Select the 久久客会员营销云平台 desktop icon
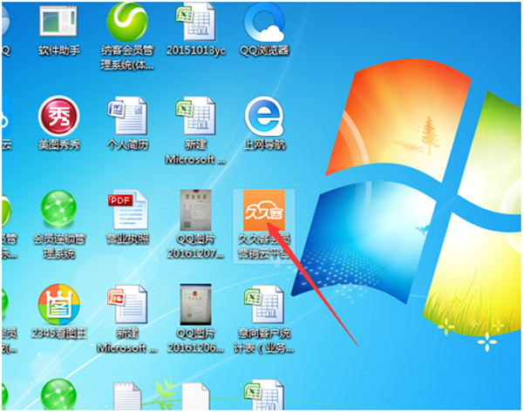Viewport: 523px width, 412px height. tap(264, 213)
